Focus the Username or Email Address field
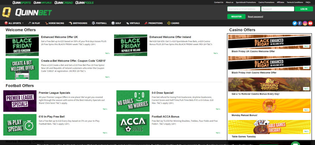This screenshot has height=145, width=315. (244, 9)
